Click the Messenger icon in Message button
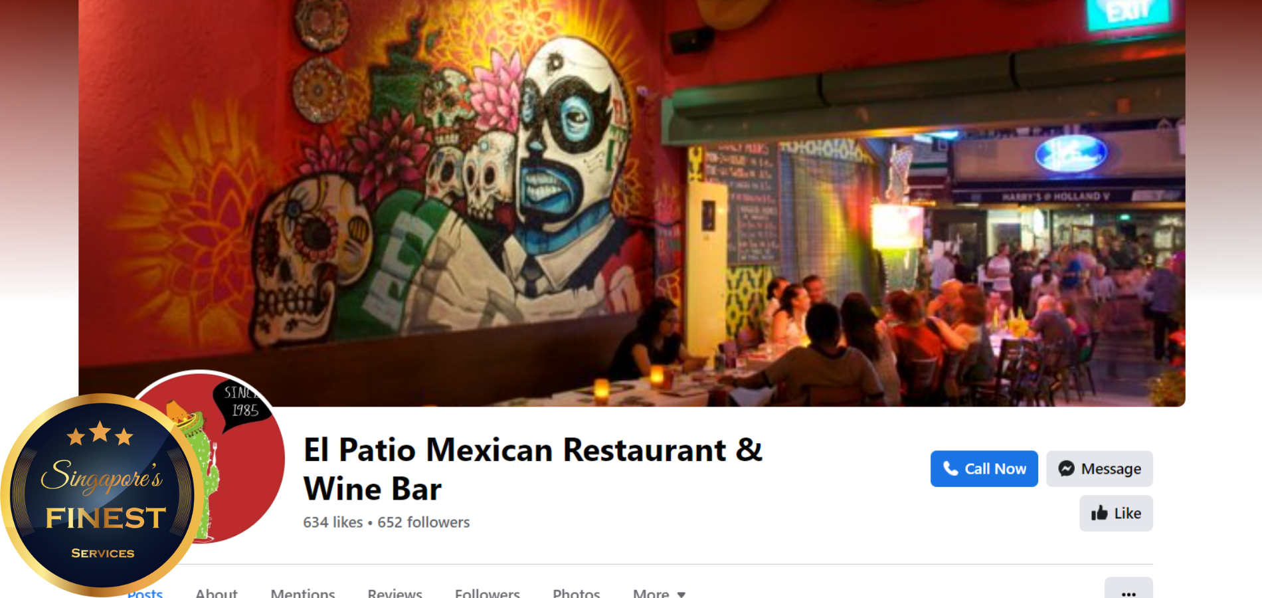The width and height of the screenshot is (1262, 598). coord(1067,468)
